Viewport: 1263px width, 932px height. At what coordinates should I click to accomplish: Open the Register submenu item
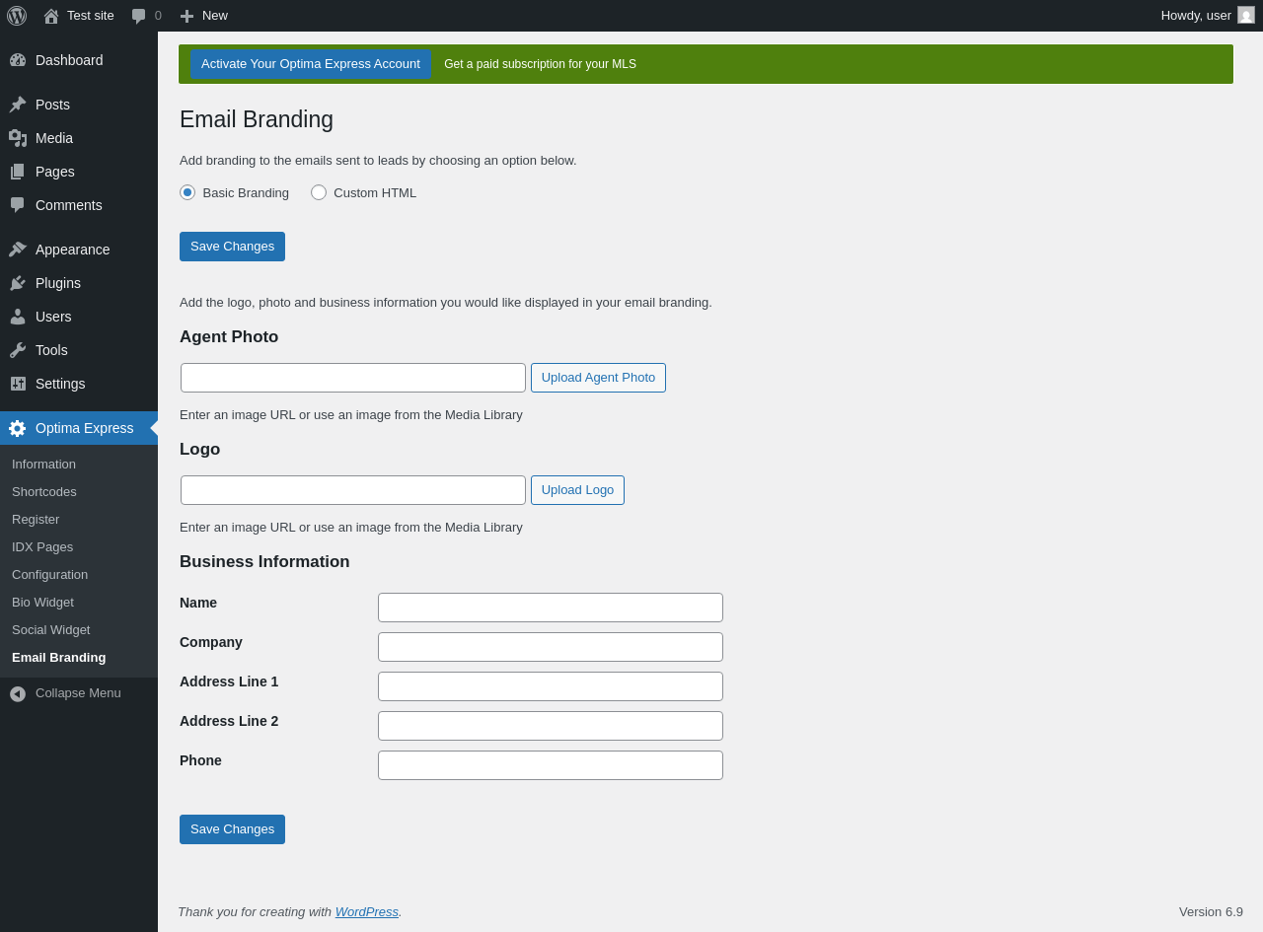click(36, 519)
